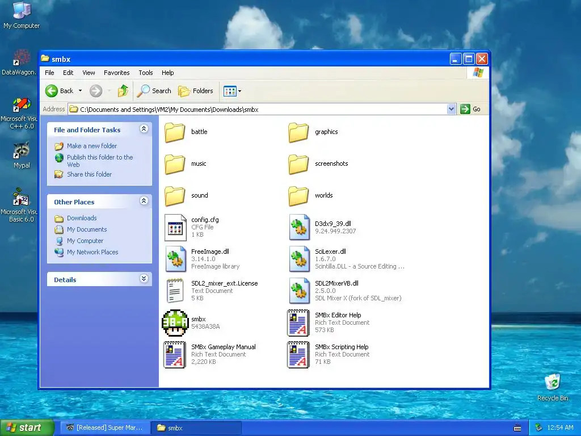This screenshot has height=436, width=581.
Task: Click the smbx file name label
Action: [198, 319]
